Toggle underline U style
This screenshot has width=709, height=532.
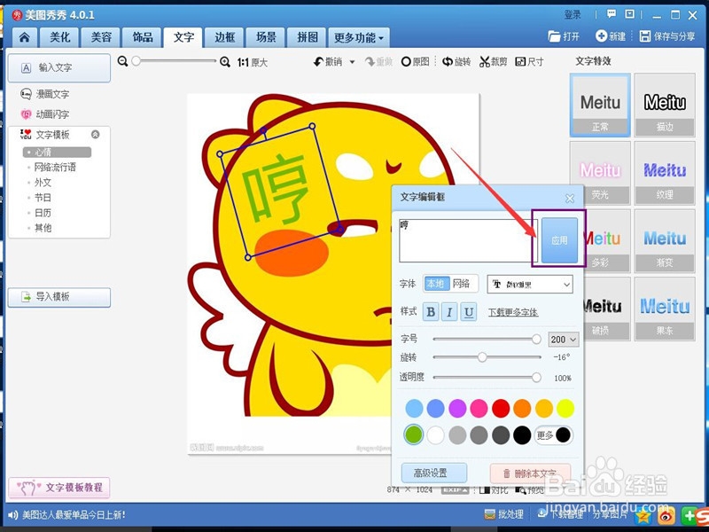tap(469, 312)
